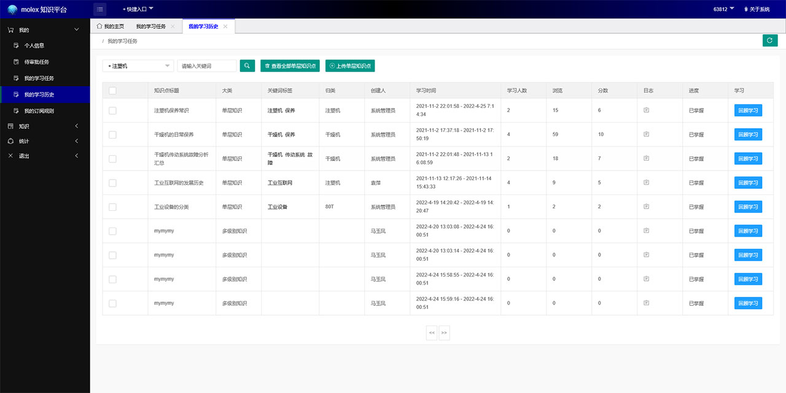Expand the 快捷入口 dropdown menu
The width and height of the screenshot is (786, 393).
coord(138,9)
